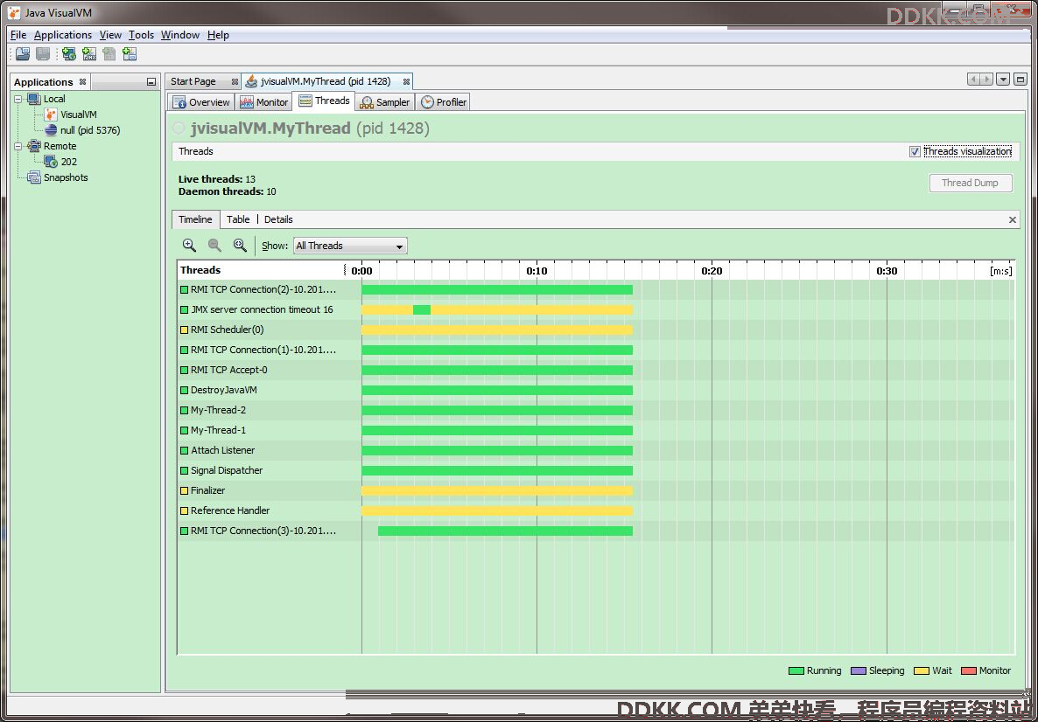Image resolution: width=1038 pixels, height=722 pixels.
Task: Collapse the Remote tree node
Action: [18, 146]
